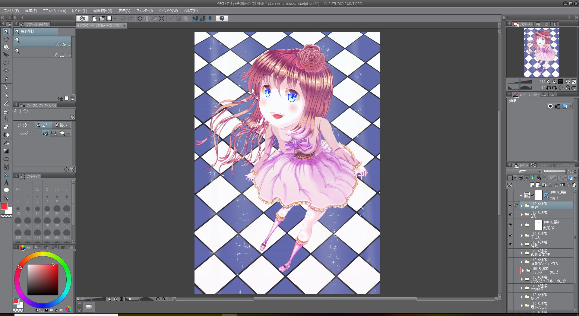Screen dimensions: 579x316
Task: Click the delete layer trash icon in Layer panel
Action: coord(574,185)
